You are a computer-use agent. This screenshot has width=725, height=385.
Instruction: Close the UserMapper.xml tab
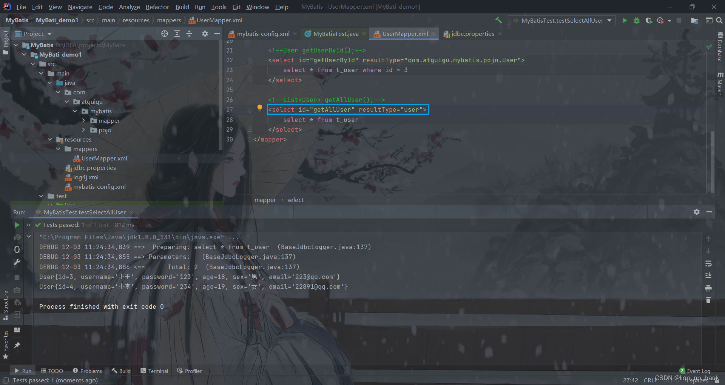click(x=433, y=34)
